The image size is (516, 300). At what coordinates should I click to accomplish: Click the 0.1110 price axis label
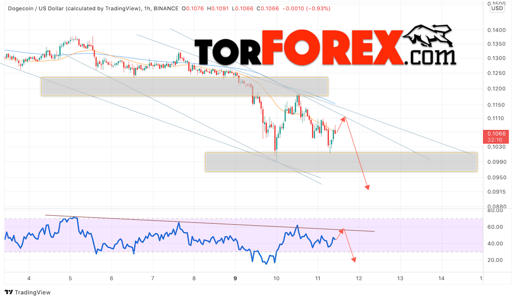(496, 118)
